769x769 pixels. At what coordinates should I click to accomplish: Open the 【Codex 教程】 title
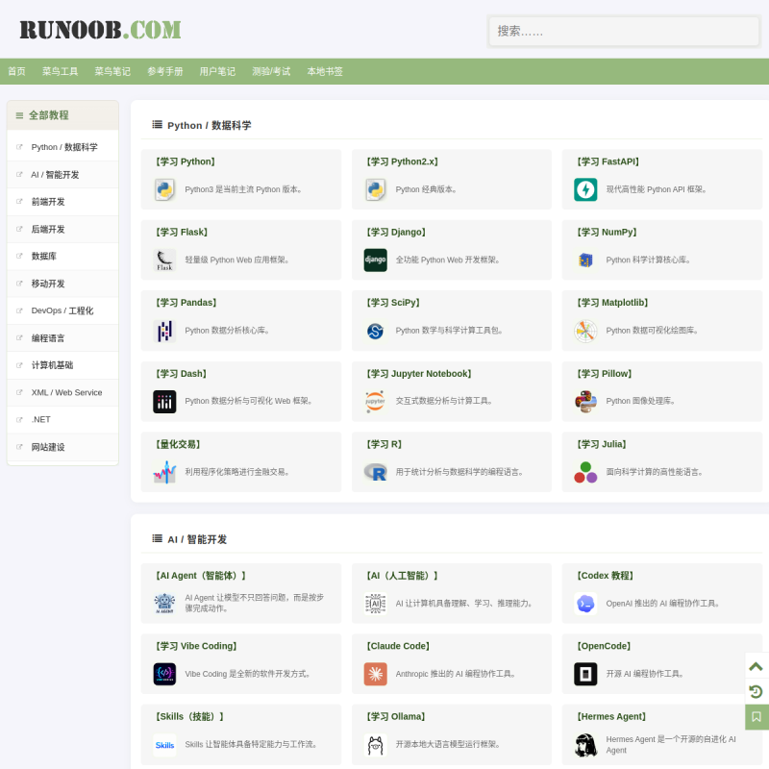pyautogui.click(x=606, y=575)
